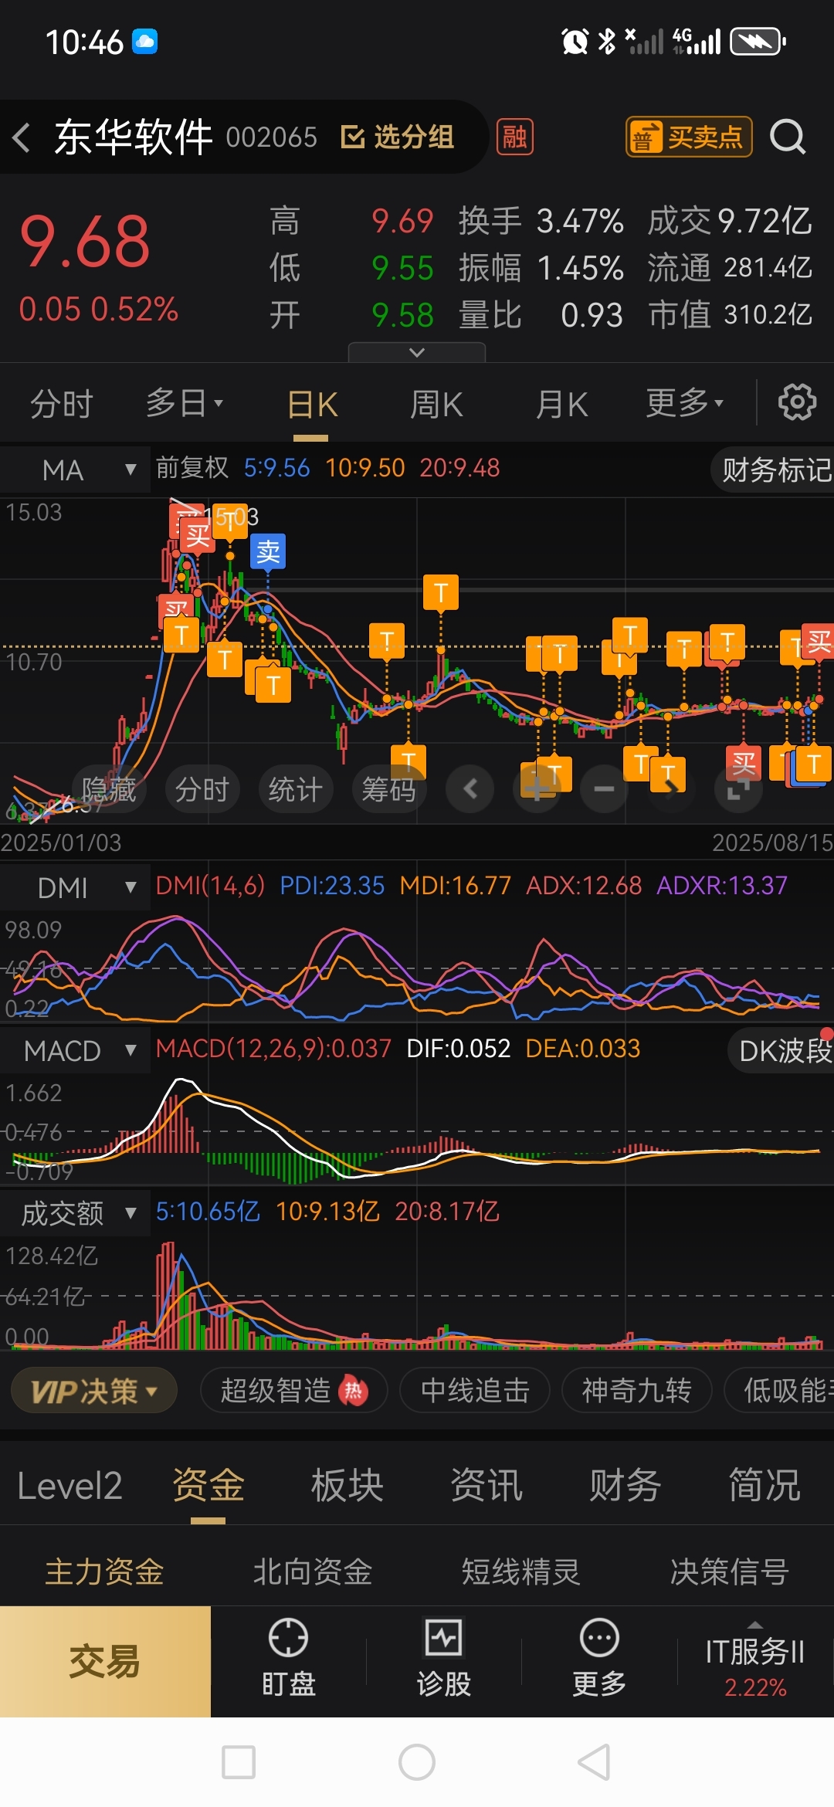Image resolution: width=834 pixels, height=1807 pixels.
Task: Open the 买卖点 buy-sell points button
Action: (689, 137)
